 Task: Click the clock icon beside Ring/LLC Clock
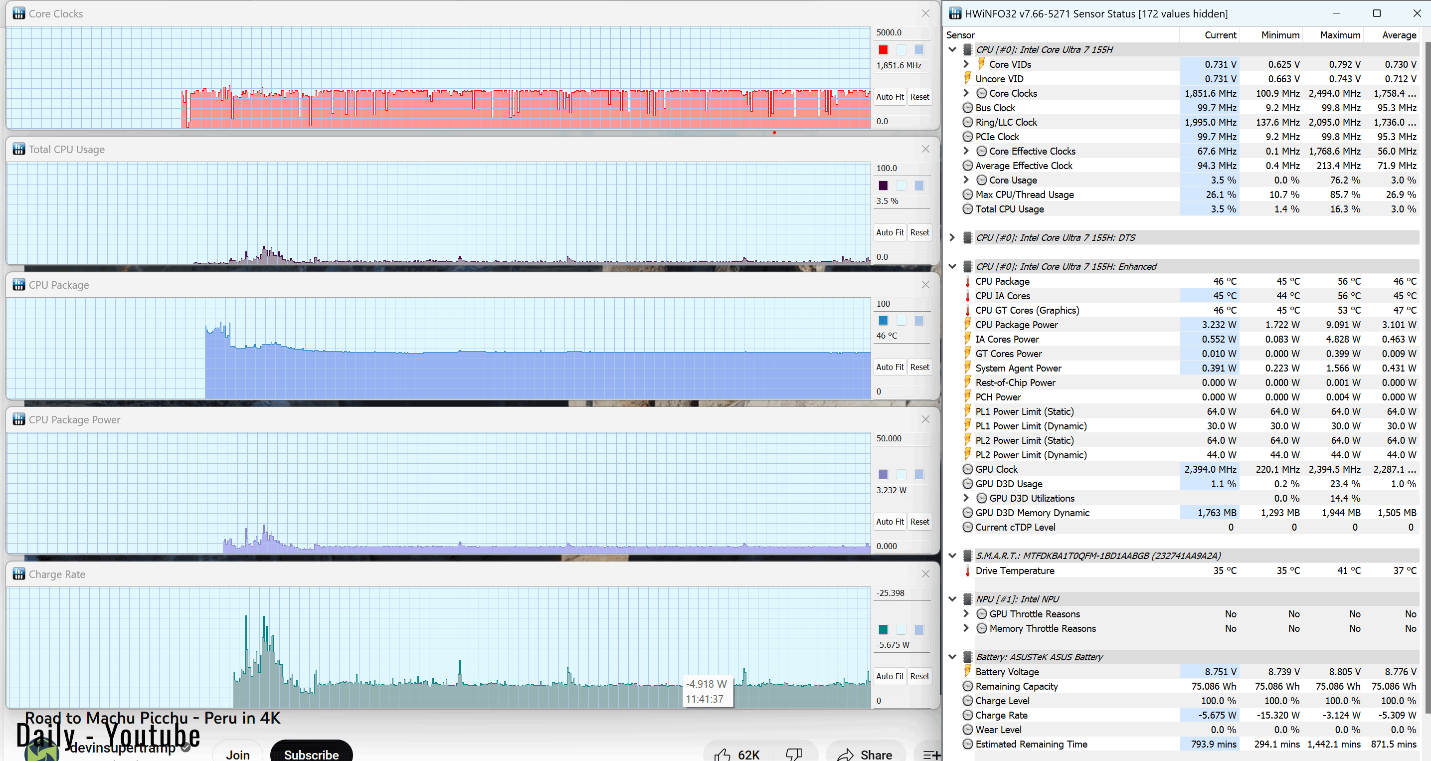pos(968,122)
